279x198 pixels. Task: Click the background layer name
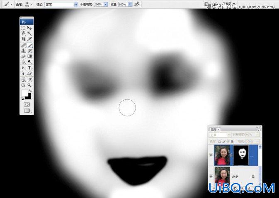(x=235, y=177)
